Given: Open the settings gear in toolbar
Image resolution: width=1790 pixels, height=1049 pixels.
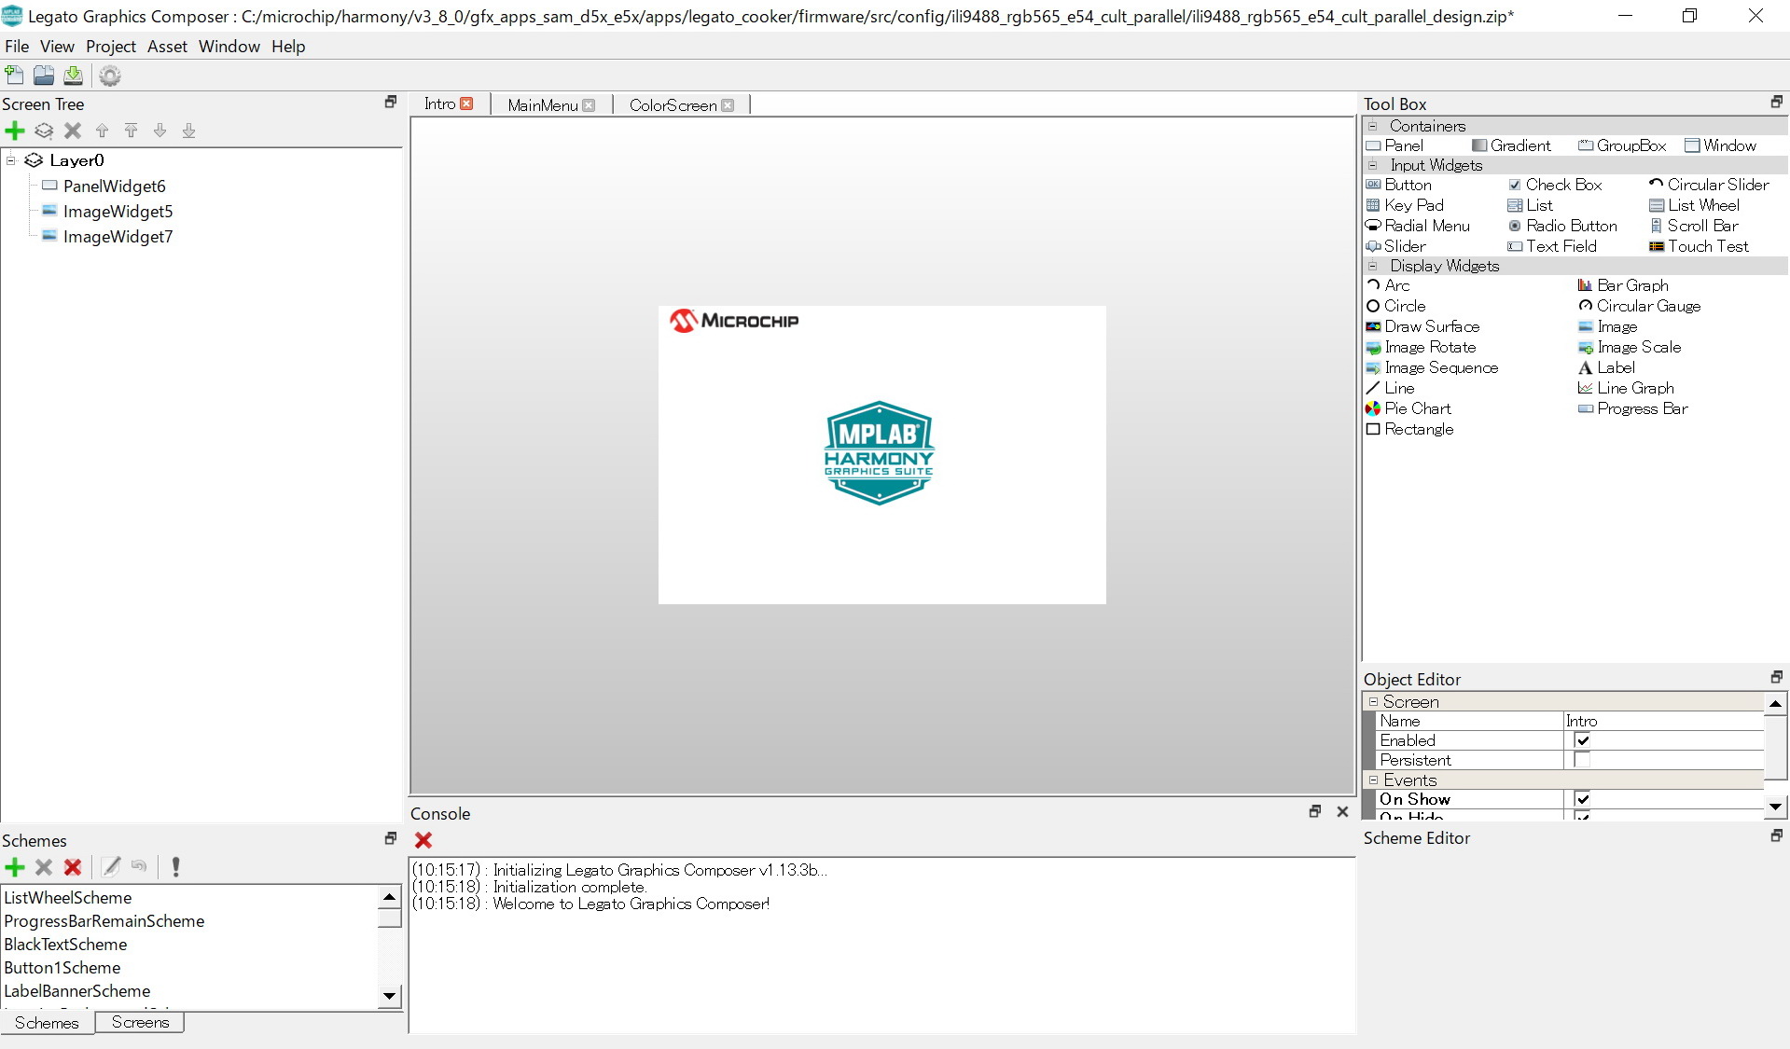Looking at the screenshot, I should pyautogui.click(x=110, y=76).
